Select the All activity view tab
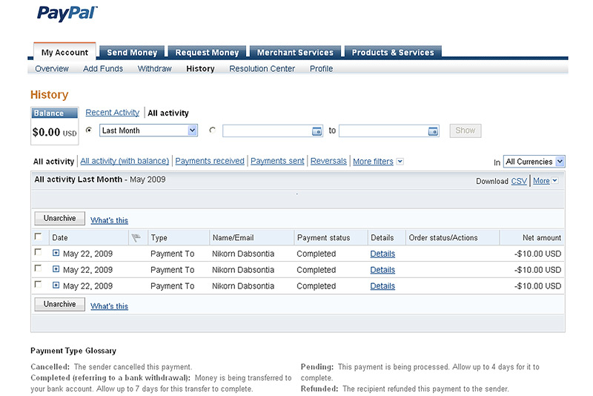The width and height of the screenshot is (593, 396). pyautogui.click(x=168, y=113)
